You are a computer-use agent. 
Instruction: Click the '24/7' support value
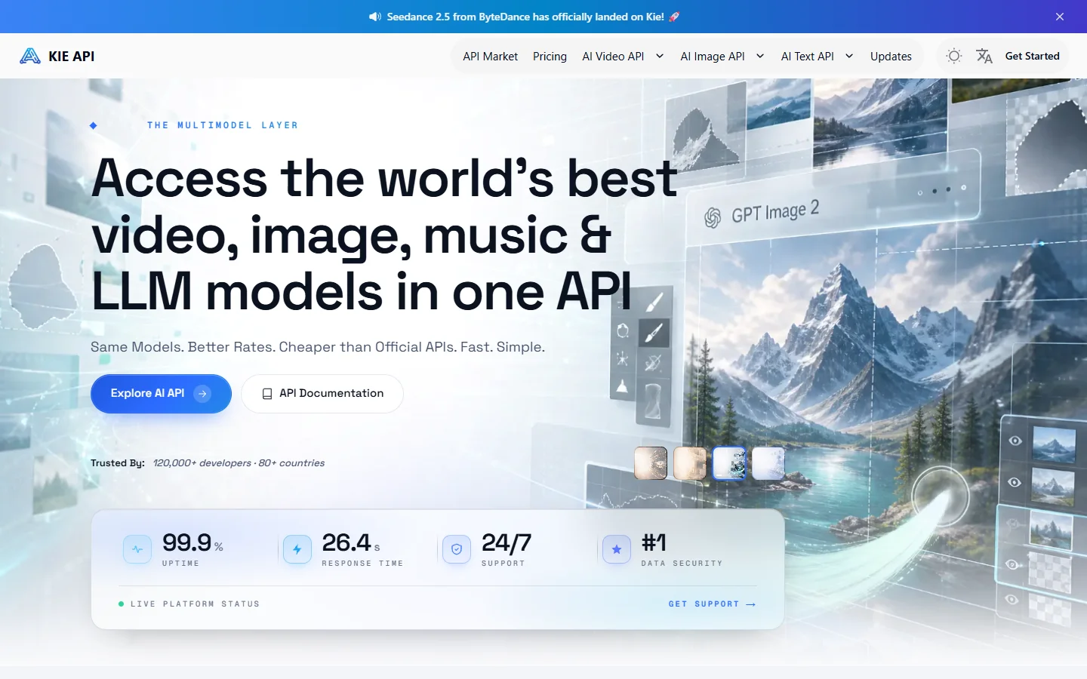coord(507,542)
